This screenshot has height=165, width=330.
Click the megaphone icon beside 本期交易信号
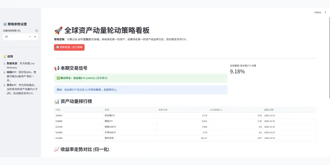click(x=56, y=68)
